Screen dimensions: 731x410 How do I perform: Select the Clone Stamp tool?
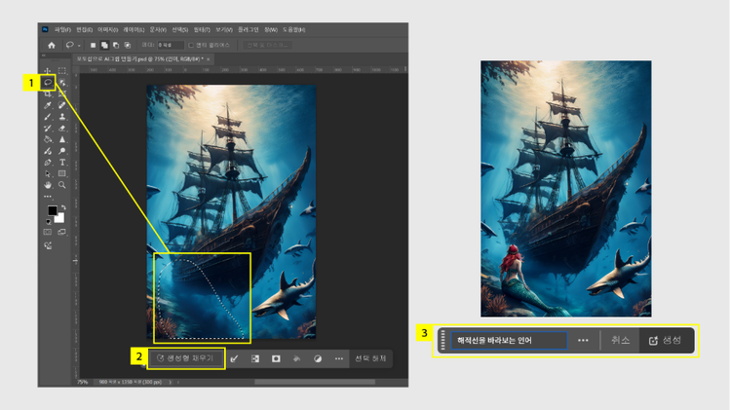[x=62, y=117]
